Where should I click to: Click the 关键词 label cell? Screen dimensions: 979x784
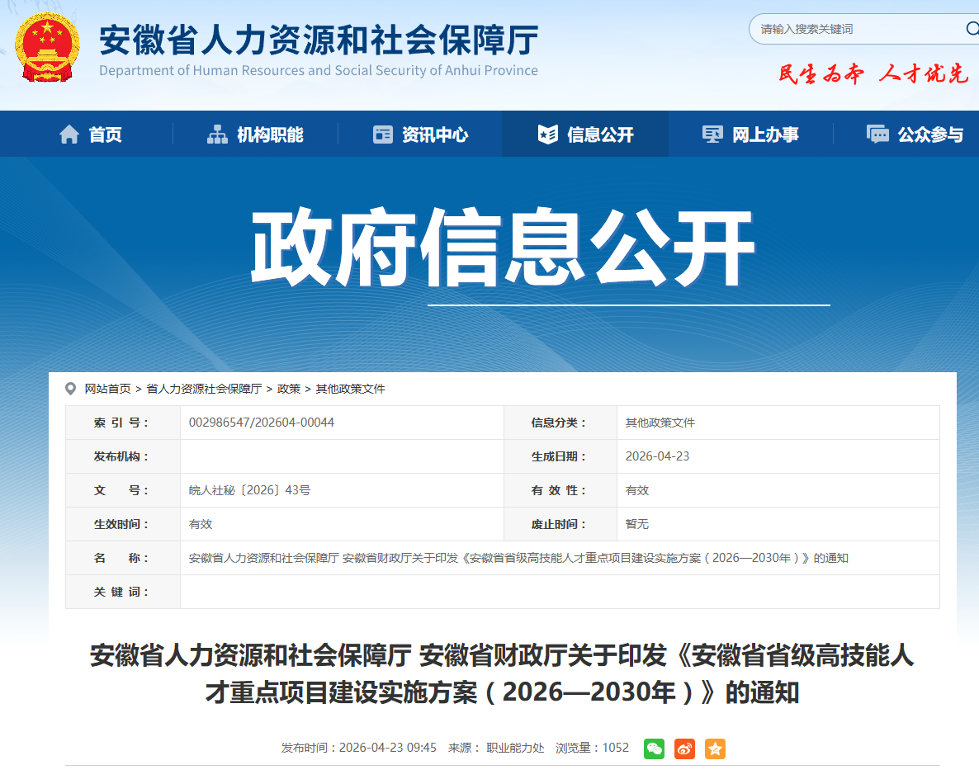click(x=123, y=592)
